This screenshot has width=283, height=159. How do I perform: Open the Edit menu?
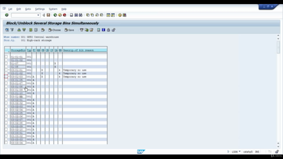point(19,9)
